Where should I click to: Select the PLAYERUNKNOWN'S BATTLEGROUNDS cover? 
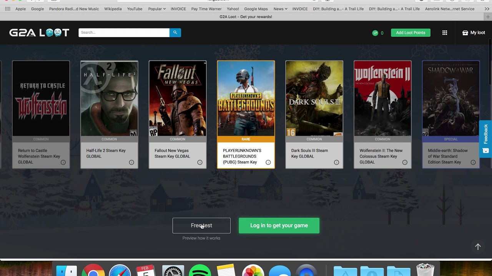pyautogui.click(x=246, y=99)
